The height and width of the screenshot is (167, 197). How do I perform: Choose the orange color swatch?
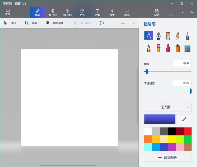pyautogui.click(x=148, y=139)
